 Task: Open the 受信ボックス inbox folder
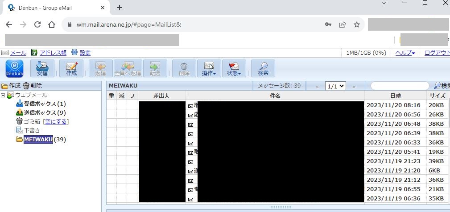pos(45,104)
